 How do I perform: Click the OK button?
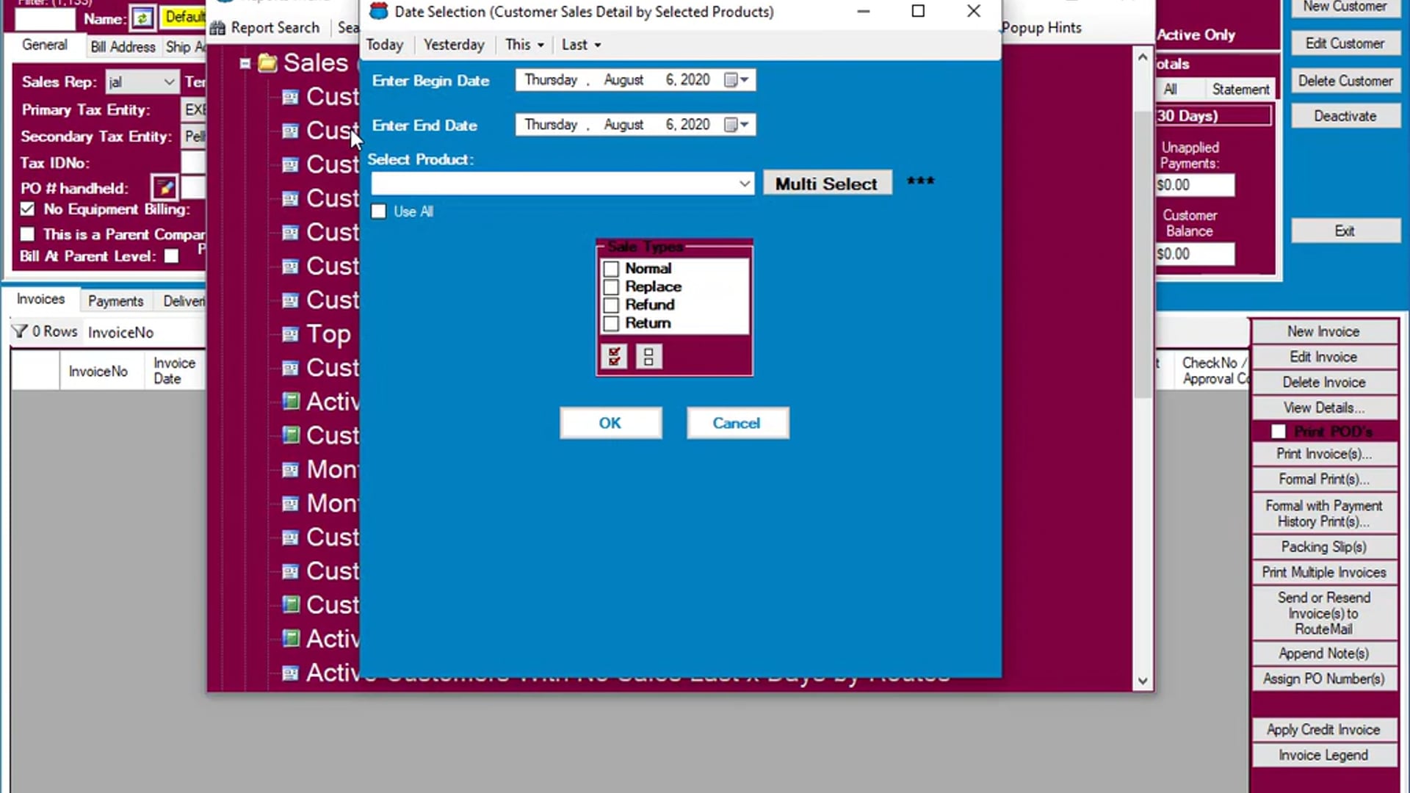(x=610, y=423)
